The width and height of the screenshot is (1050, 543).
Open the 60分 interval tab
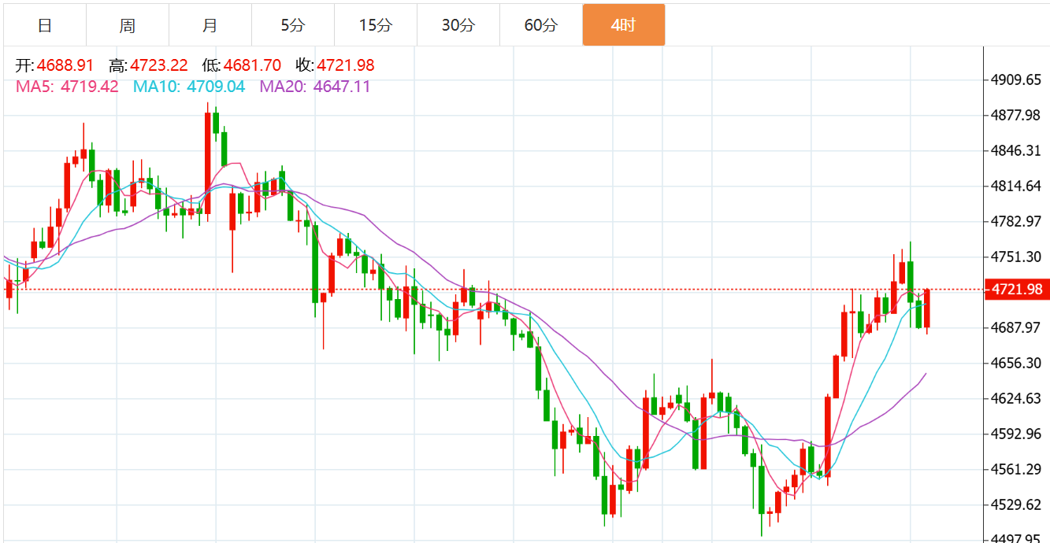click(x=541, y=25)
